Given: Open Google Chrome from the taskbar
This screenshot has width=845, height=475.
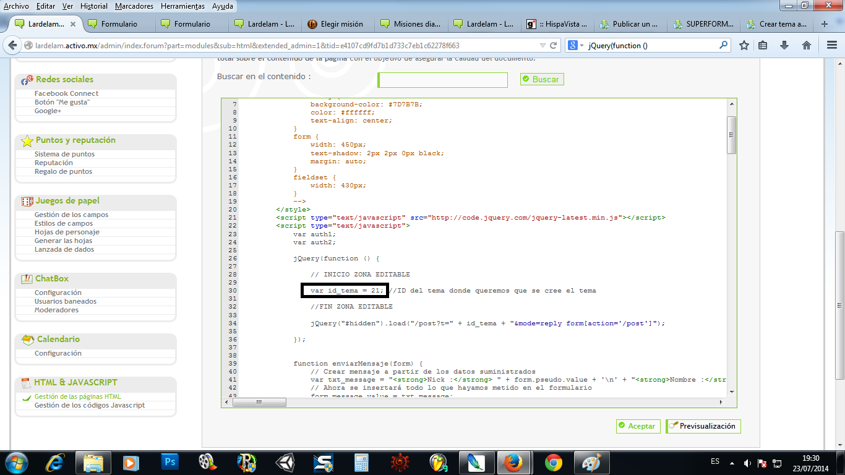Looking at the screenshot, I should coord(554,463).
